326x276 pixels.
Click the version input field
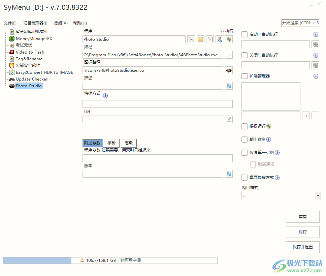click(153, 174)
